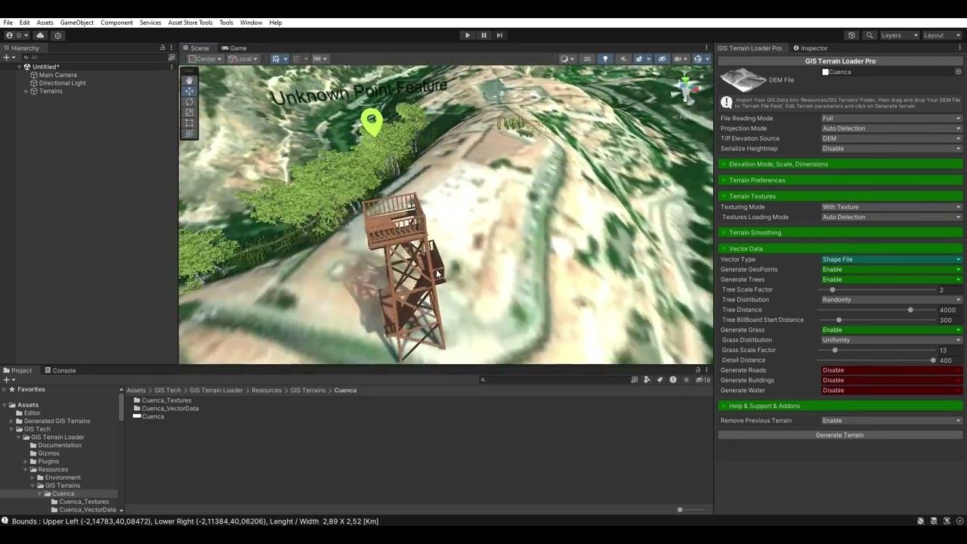The height and width of the screenshot is (544, 967).
Task: Open the Center pivot dropdown
Action: (205, 59)
